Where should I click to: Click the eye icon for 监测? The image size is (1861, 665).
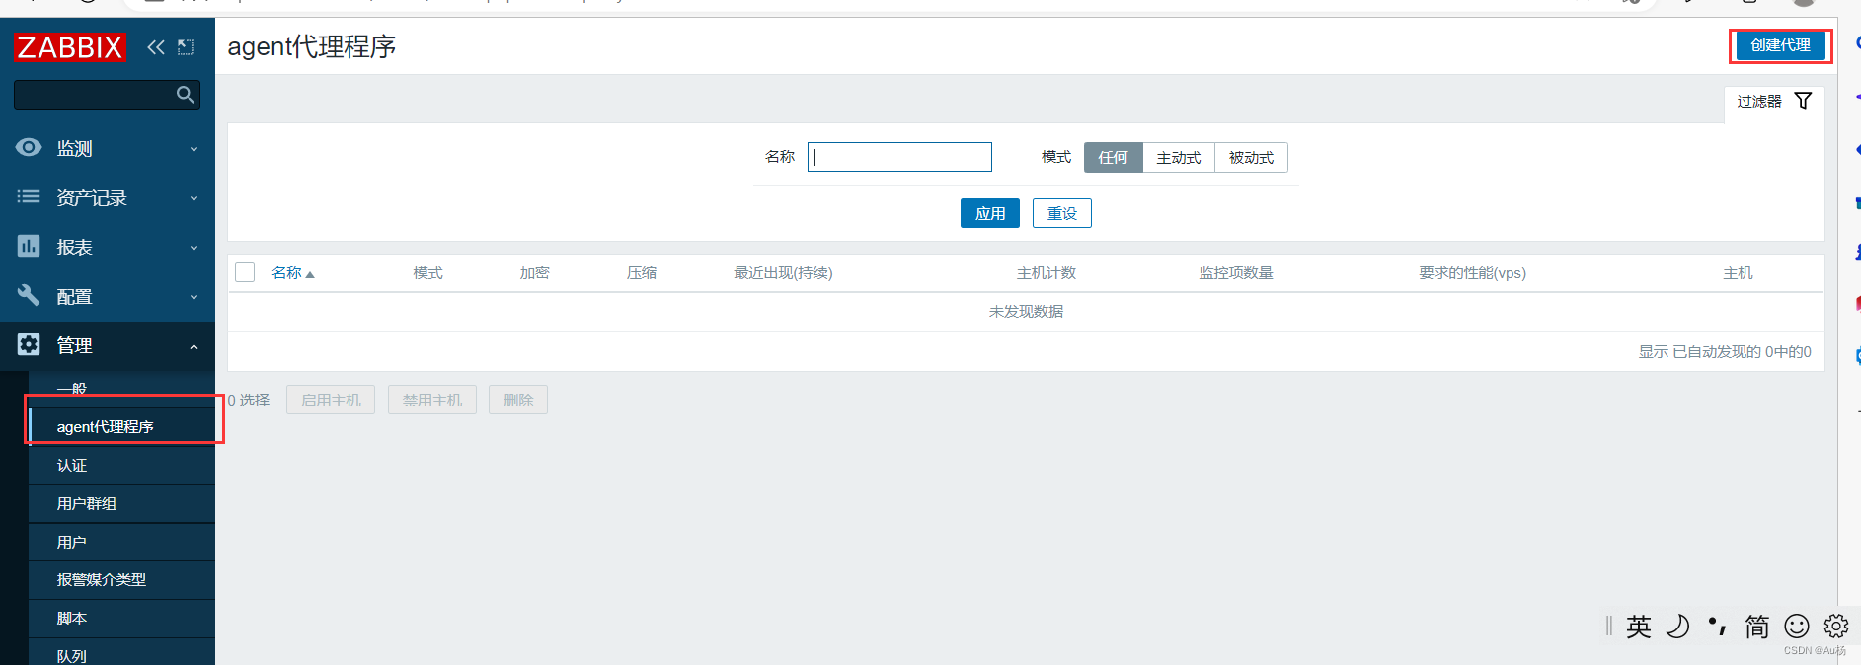coord(29,147)
